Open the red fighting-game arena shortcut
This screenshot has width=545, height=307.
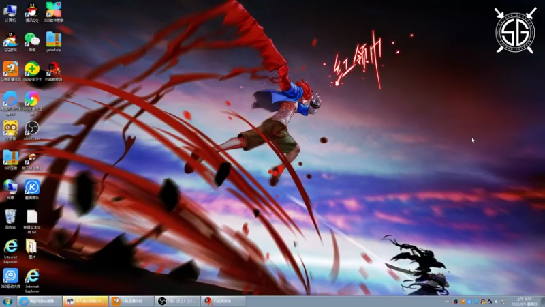click(x=54, y=72)
